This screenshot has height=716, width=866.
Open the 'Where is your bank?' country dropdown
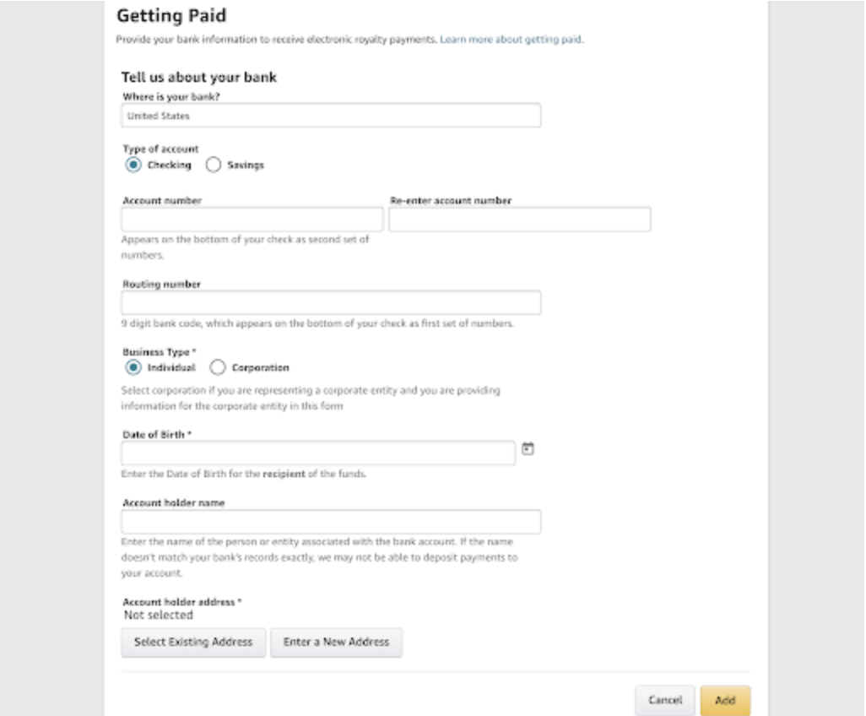click(331, 116)
